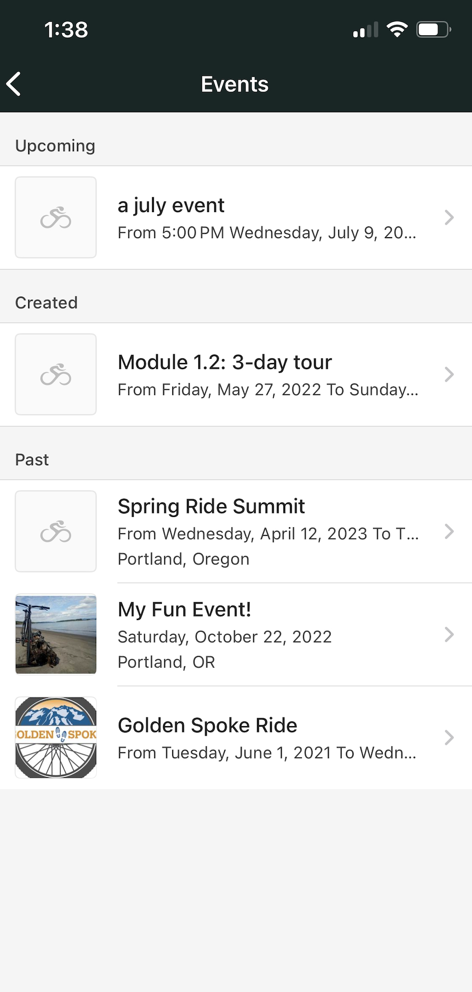Open My Fun Event beach bike photo
Screen dimensions: 472x992
(56, 634)
